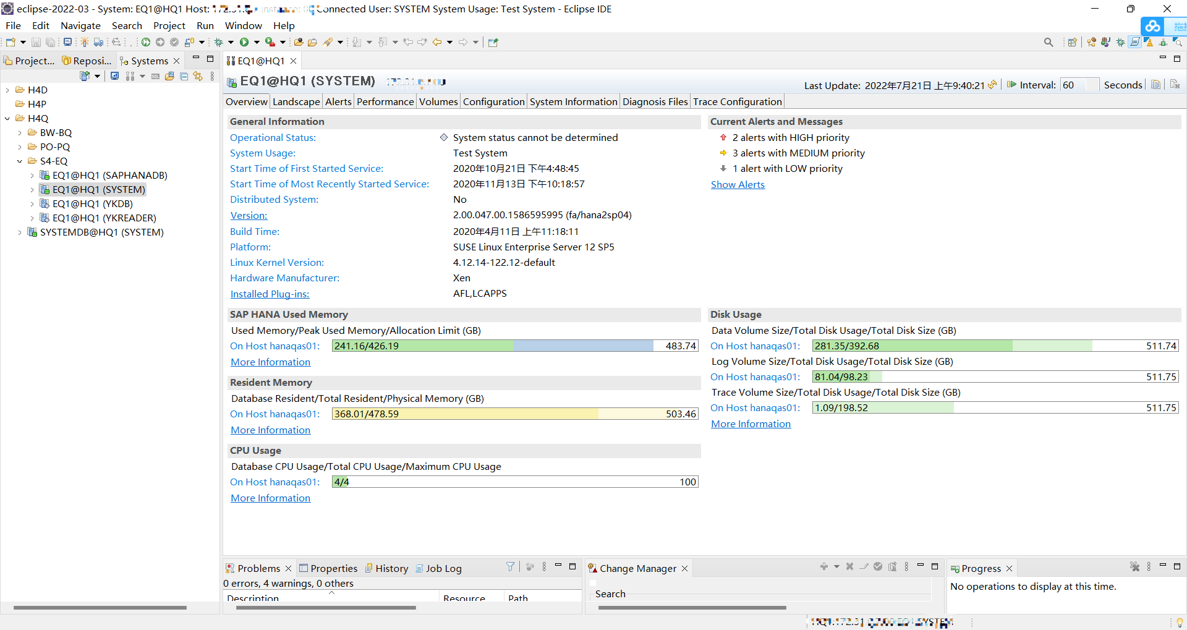This screenshot has width=1187, height=630.
Task: Switch to the Debug perspective icon
Action: (x=1120, y=42)
